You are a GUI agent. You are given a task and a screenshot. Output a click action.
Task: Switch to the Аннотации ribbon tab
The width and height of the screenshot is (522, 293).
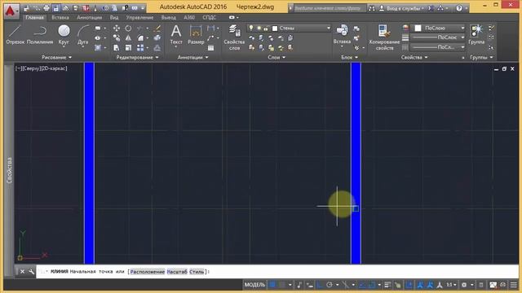pyautogui.click(x=89, y=17)
